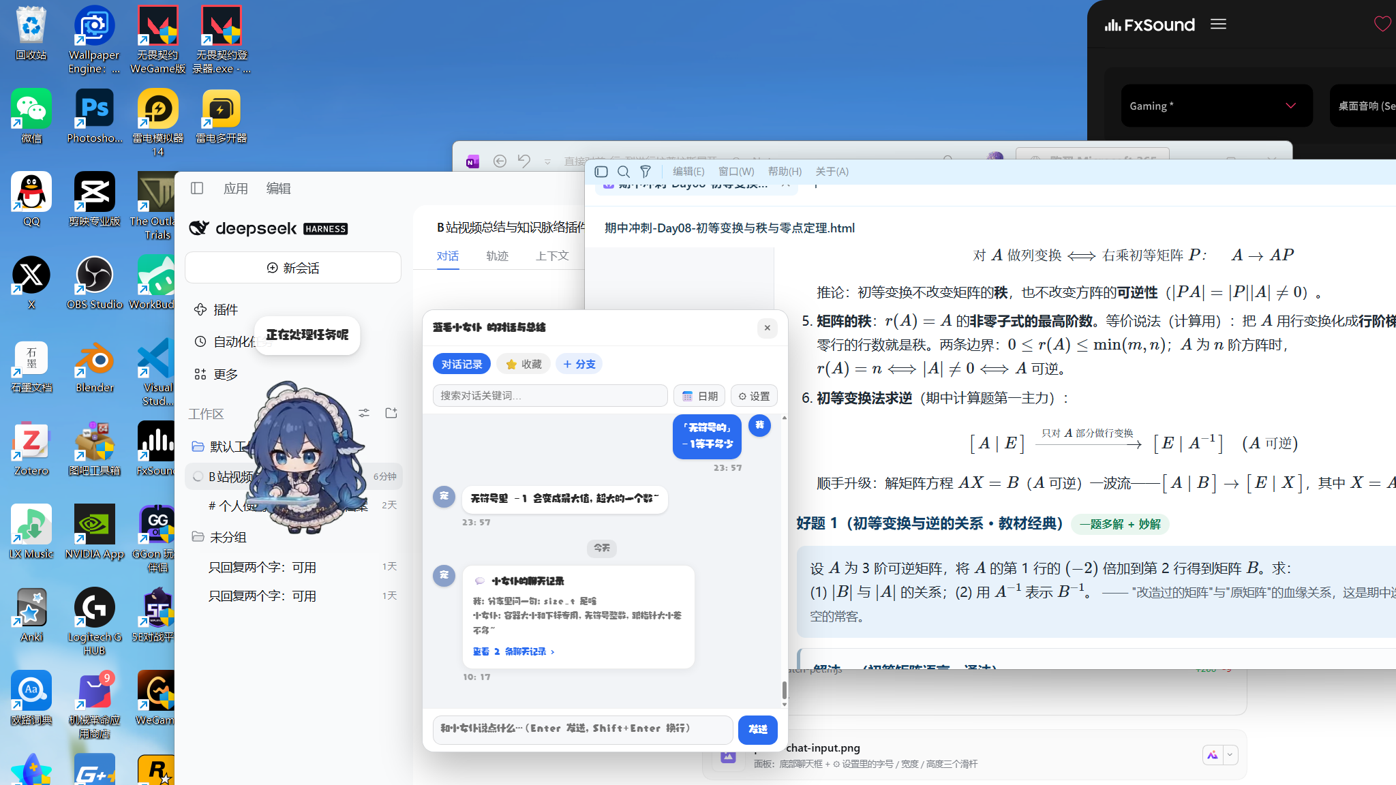Open the 应用 menu in DeepSeek window
Image resolution: width=1396 pixels, height=785 pixels.
236,188
